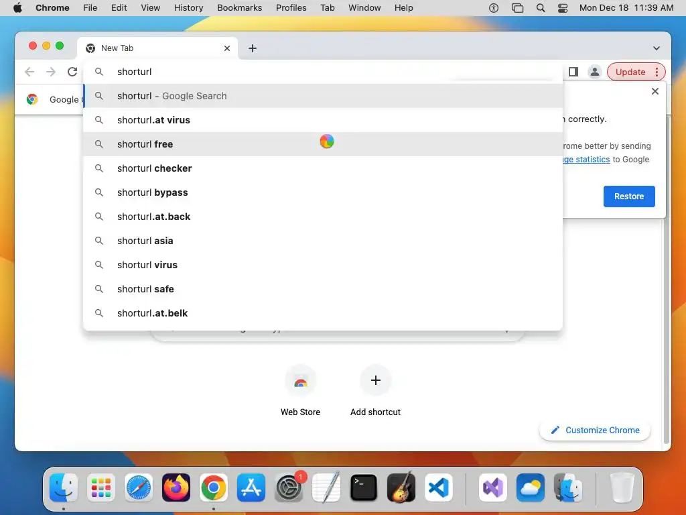Open a new tab with plus button

(253, 48)
